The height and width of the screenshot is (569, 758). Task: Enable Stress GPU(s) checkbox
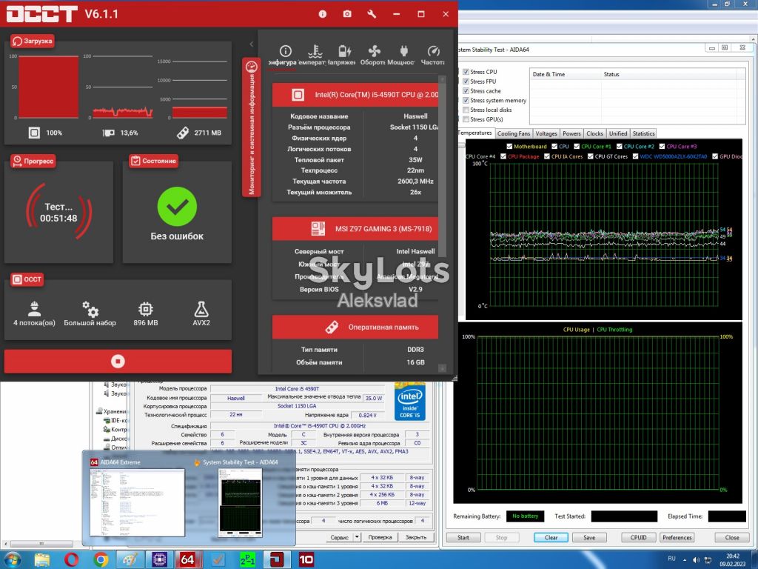coord(466,119)
